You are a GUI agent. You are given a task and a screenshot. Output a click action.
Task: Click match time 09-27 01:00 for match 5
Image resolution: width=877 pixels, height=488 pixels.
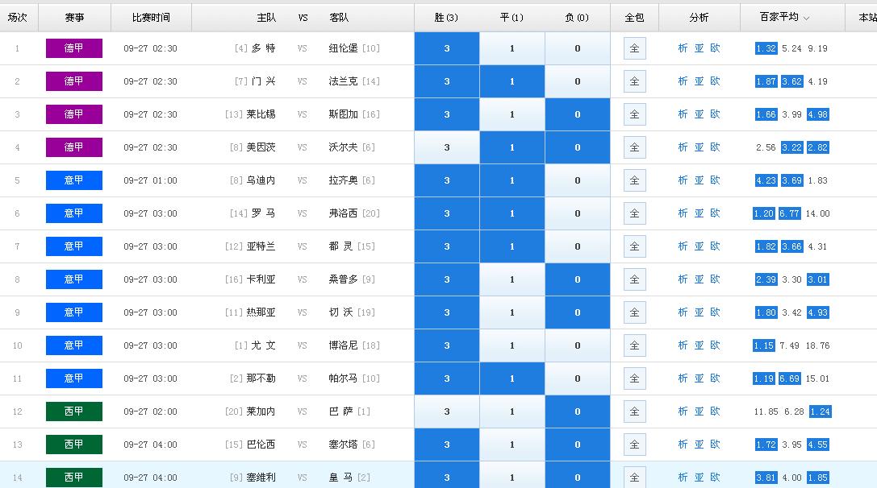click(150, 180)
